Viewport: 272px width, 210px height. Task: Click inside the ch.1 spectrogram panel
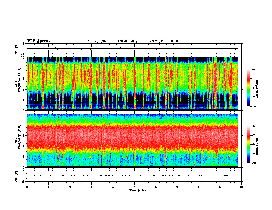(x=133, y=83)
